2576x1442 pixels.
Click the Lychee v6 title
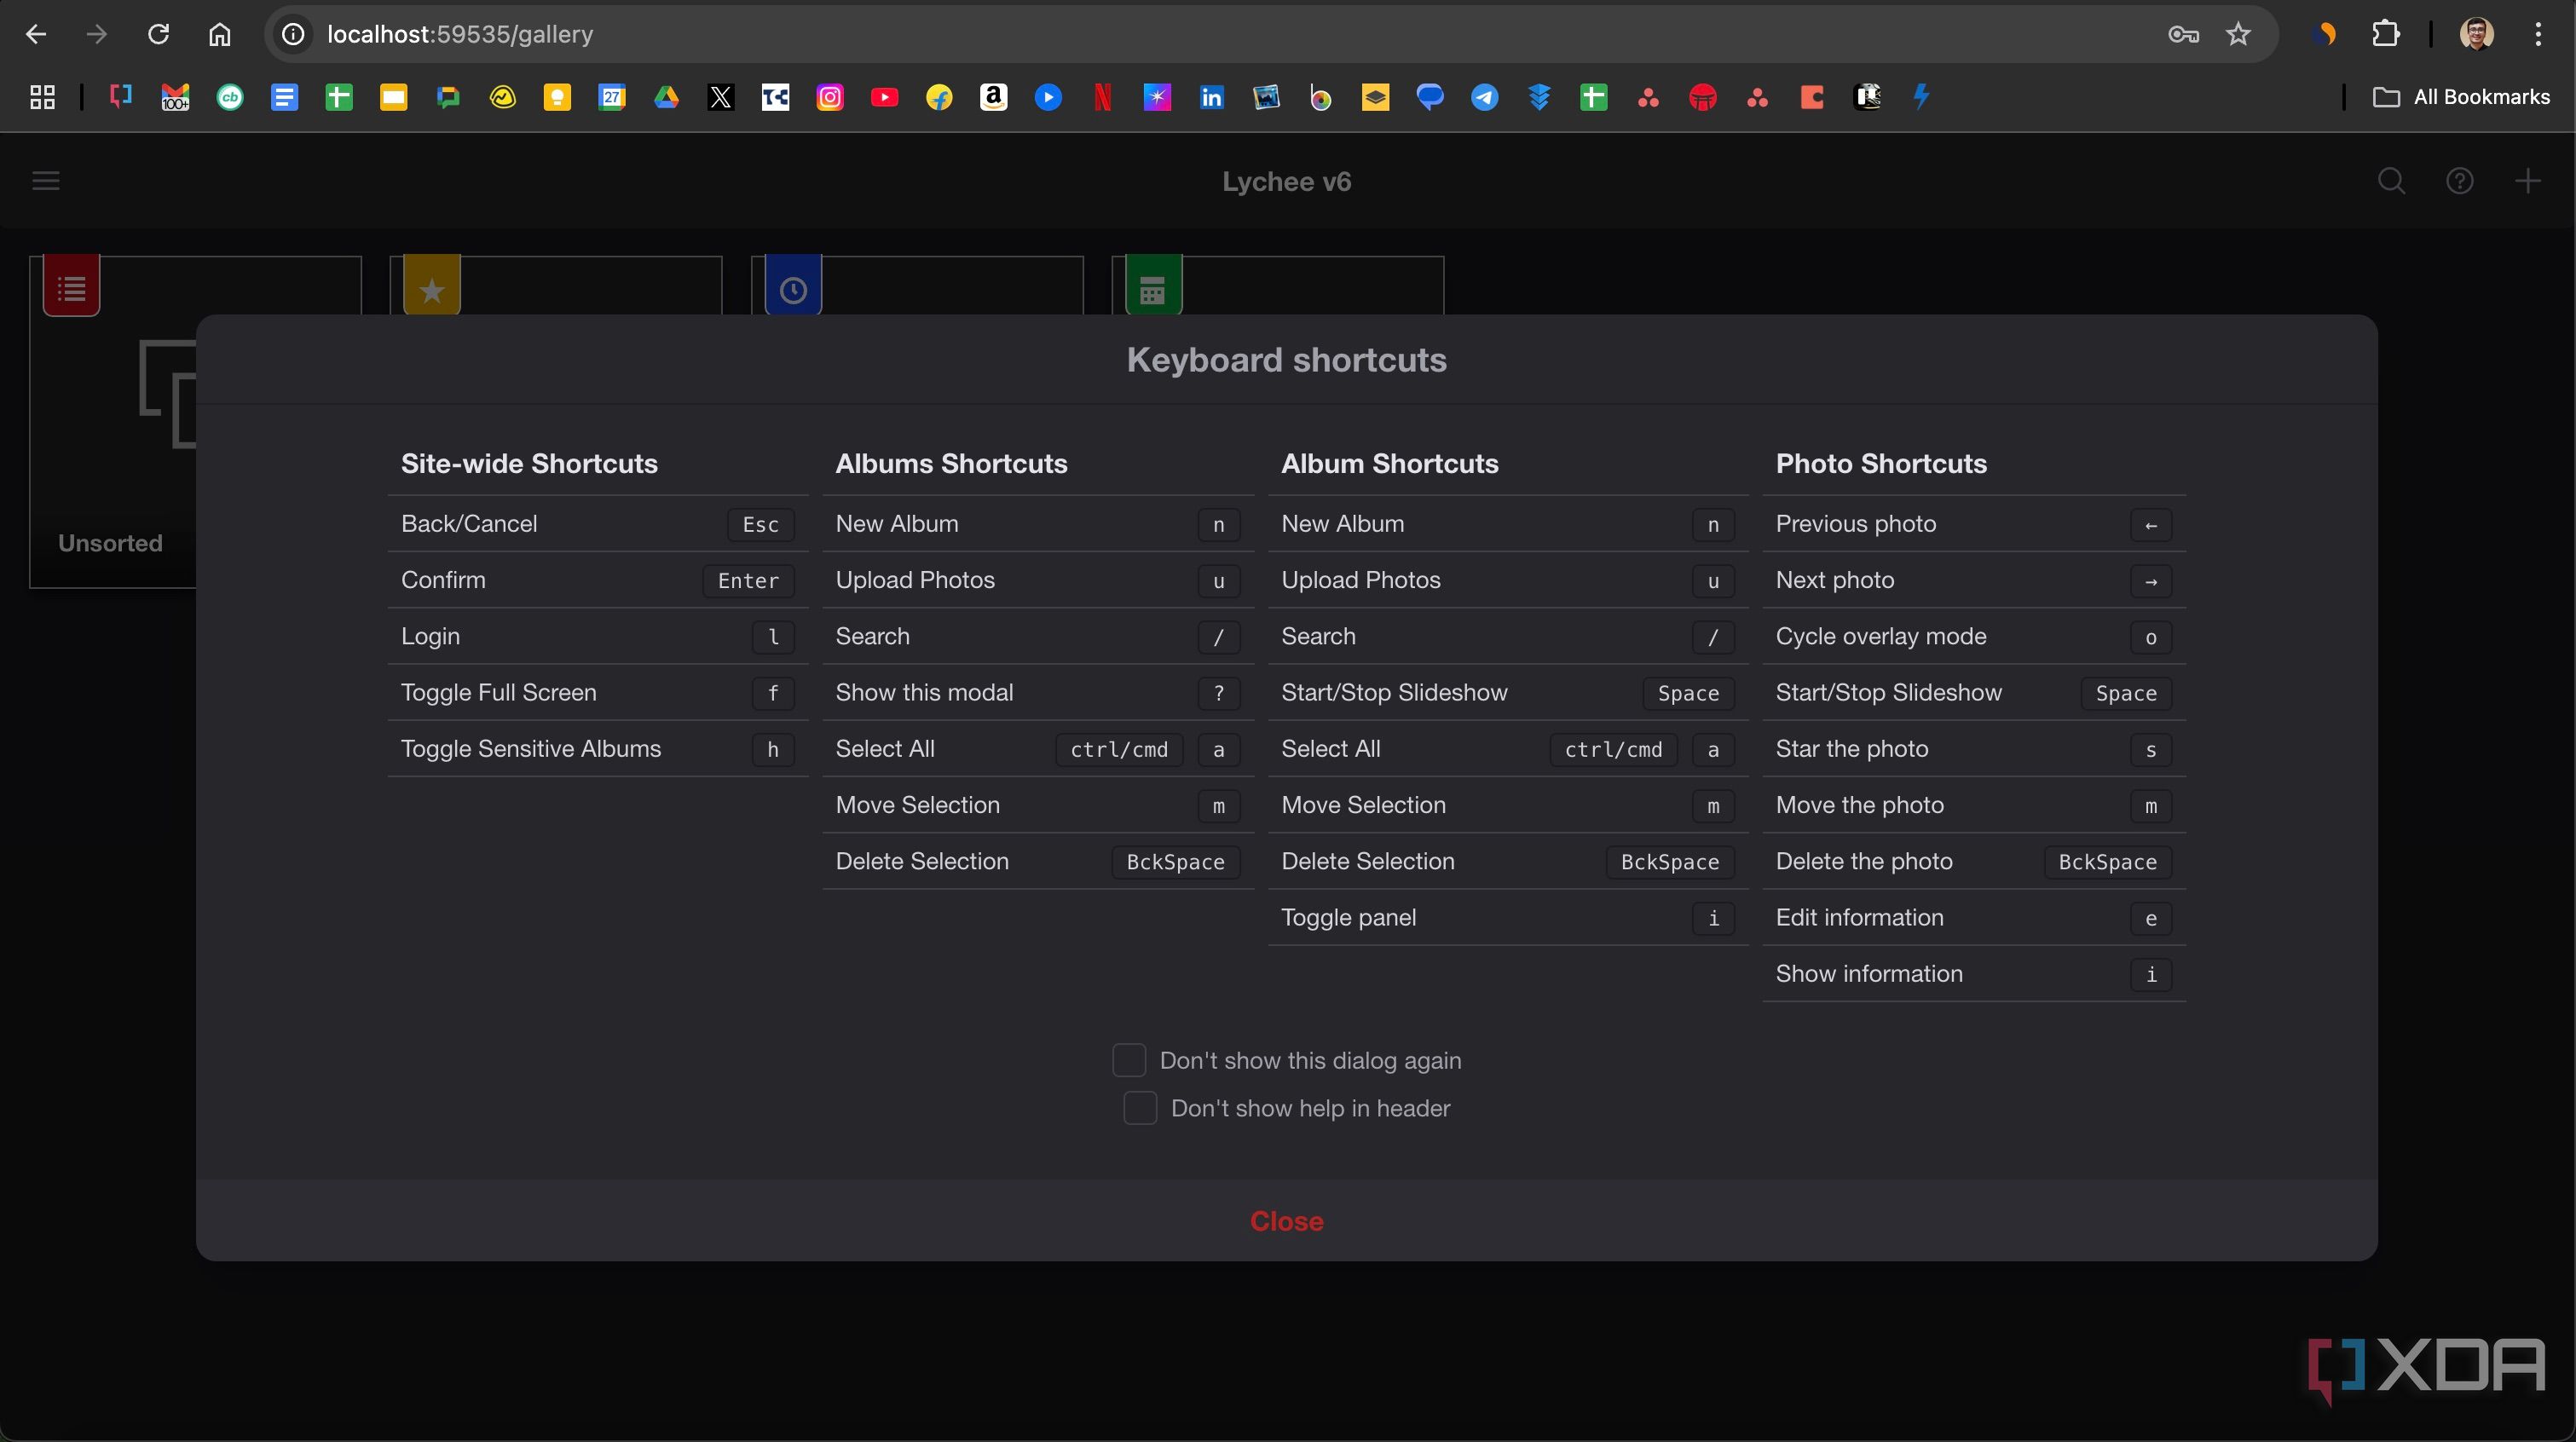coord(1286,181)
